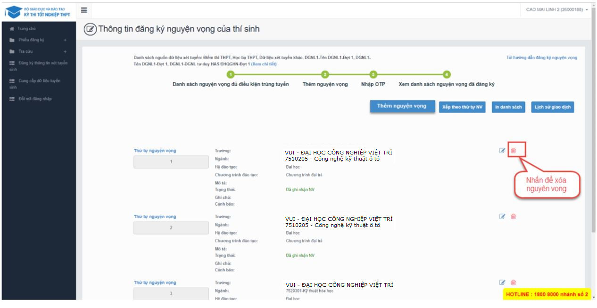The height and width of the screenshot is (308, 597).
Task: Click the Thứ tự nguyện vọng field showing 1
Action: point(171,162)
